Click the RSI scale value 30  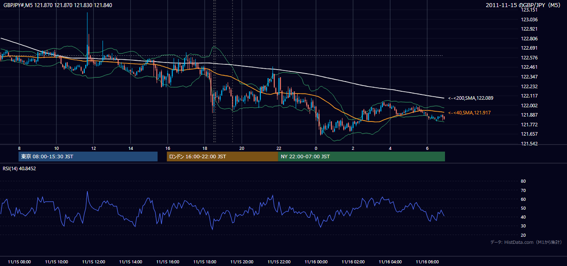pyautogui.click(x=523, y=226)
